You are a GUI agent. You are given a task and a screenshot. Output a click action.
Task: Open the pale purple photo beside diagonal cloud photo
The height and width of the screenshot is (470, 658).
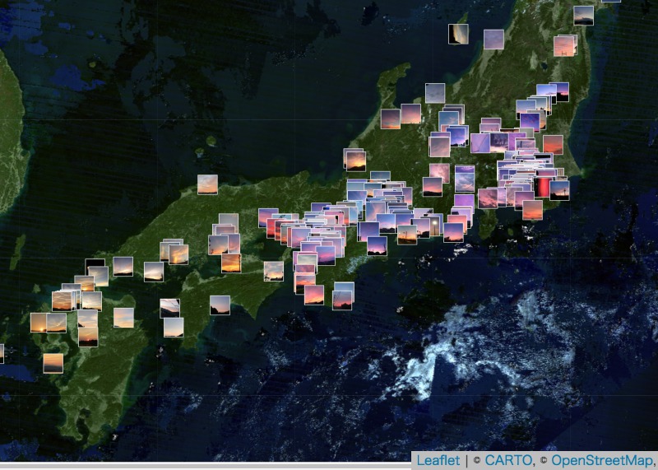pos(494,40)
